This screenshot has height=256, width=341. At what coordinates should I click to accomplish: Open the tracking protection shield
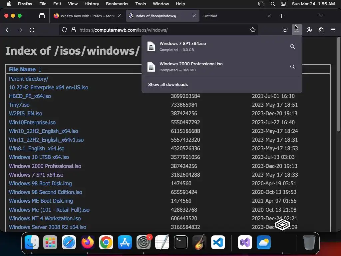pos(64,30)
